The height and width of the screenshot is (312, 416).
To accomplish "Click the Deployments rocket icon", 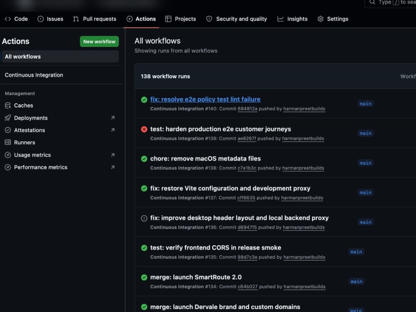I will click(8, 118).
